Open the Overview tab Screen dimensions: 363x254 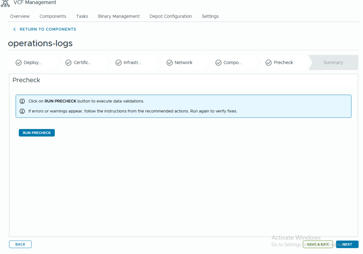click(x=20, y=16)
